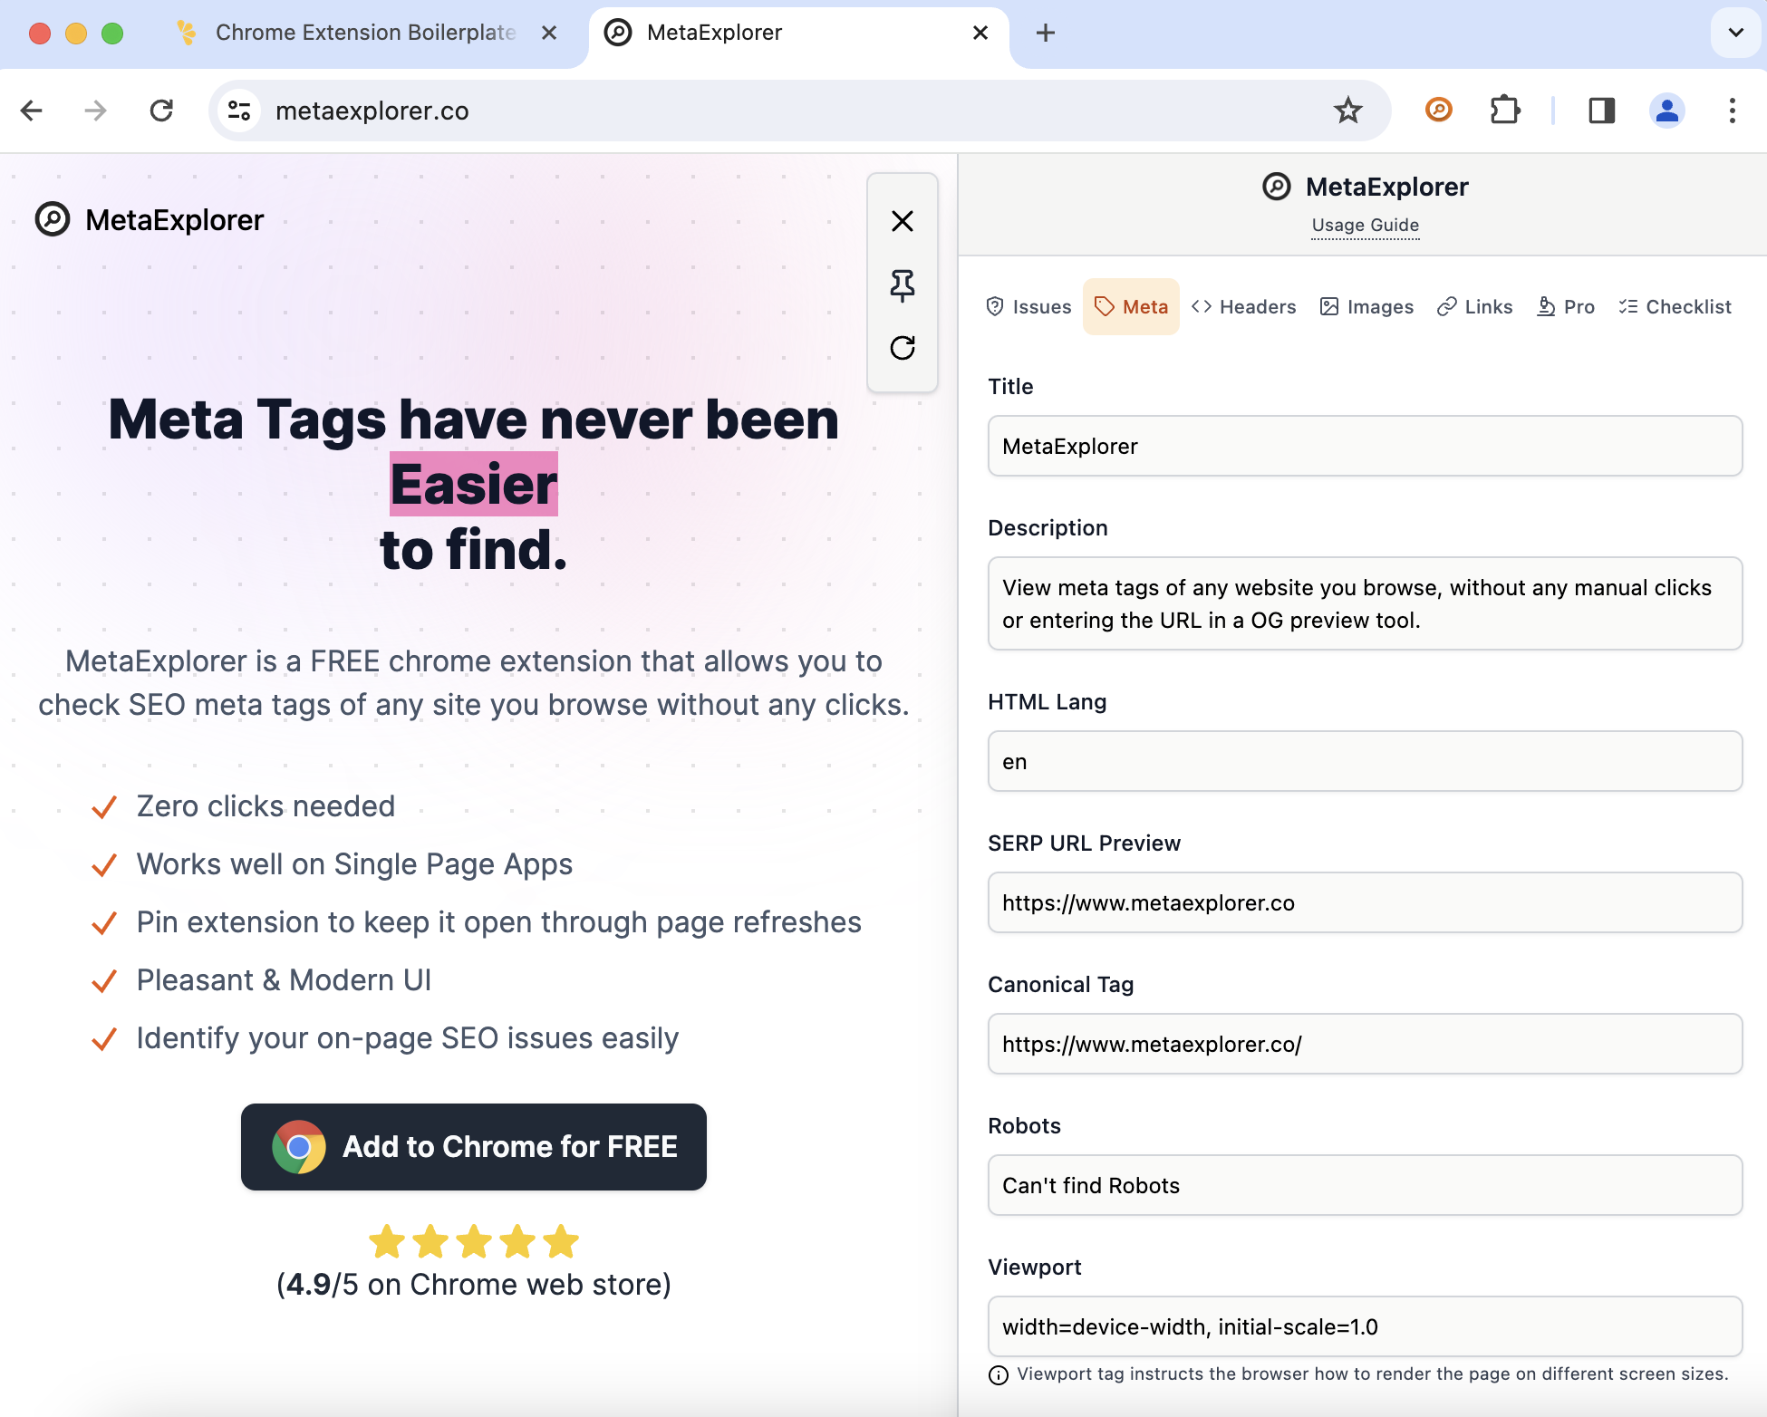Image resolution: width=1767 pixels, height=1417 pixels.
Task: Click the Images picture icon
Action: (x=1329, y=307)
